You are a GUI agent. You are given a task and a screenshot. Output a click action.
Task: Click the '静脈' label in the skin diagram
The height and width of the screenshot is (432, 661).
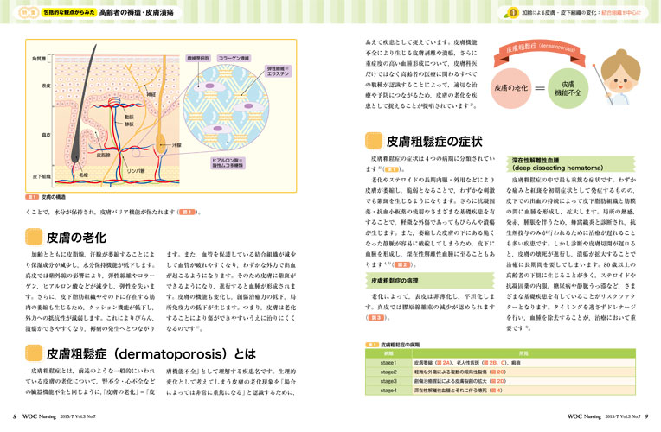[129, 124]
